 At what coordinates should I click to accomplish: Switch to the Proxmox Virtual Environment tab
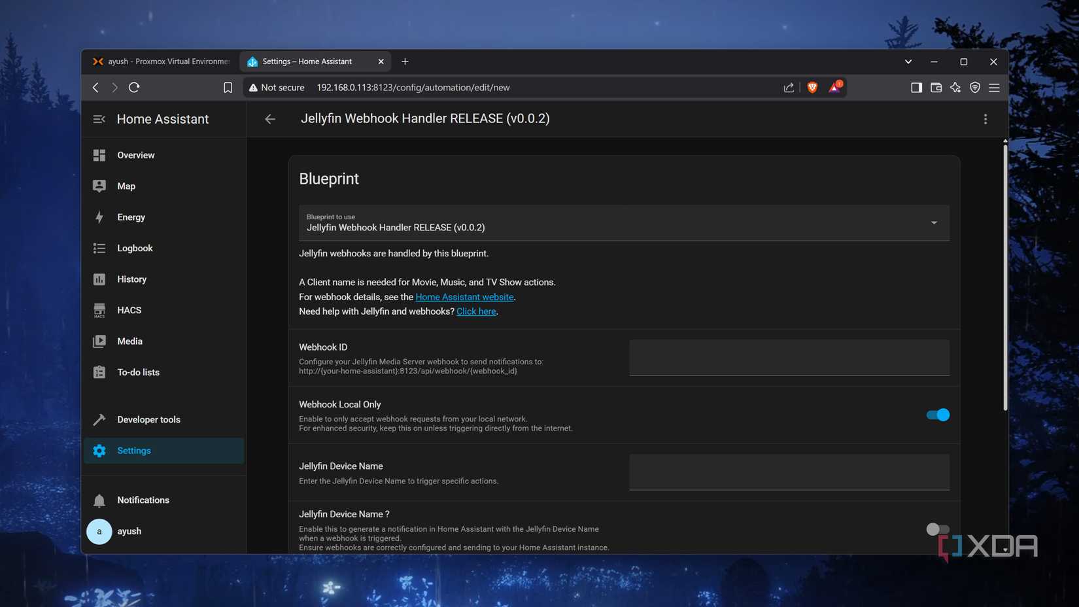[x=162, y=61]
